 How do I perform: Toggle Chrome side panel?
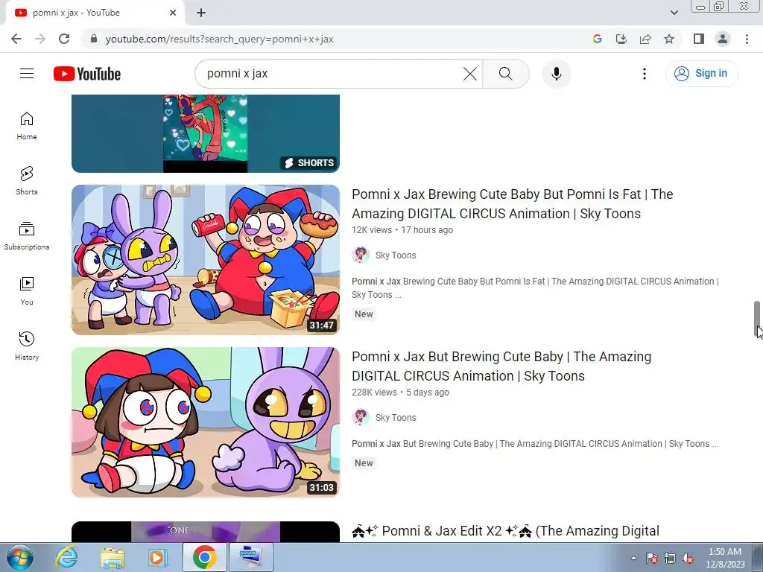pyautogui.click(x=699, y=39)
